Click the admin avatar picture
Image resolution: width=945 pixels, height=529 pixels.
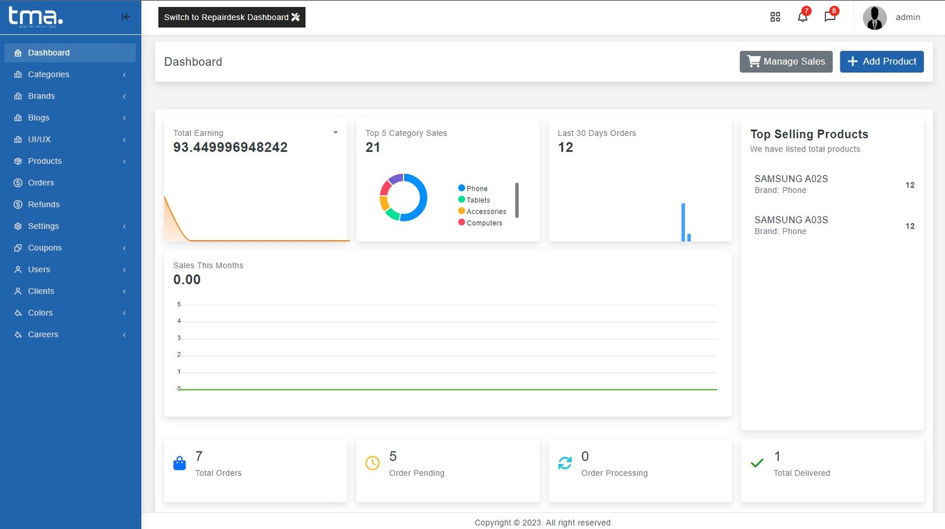click(x=874, y=18)
